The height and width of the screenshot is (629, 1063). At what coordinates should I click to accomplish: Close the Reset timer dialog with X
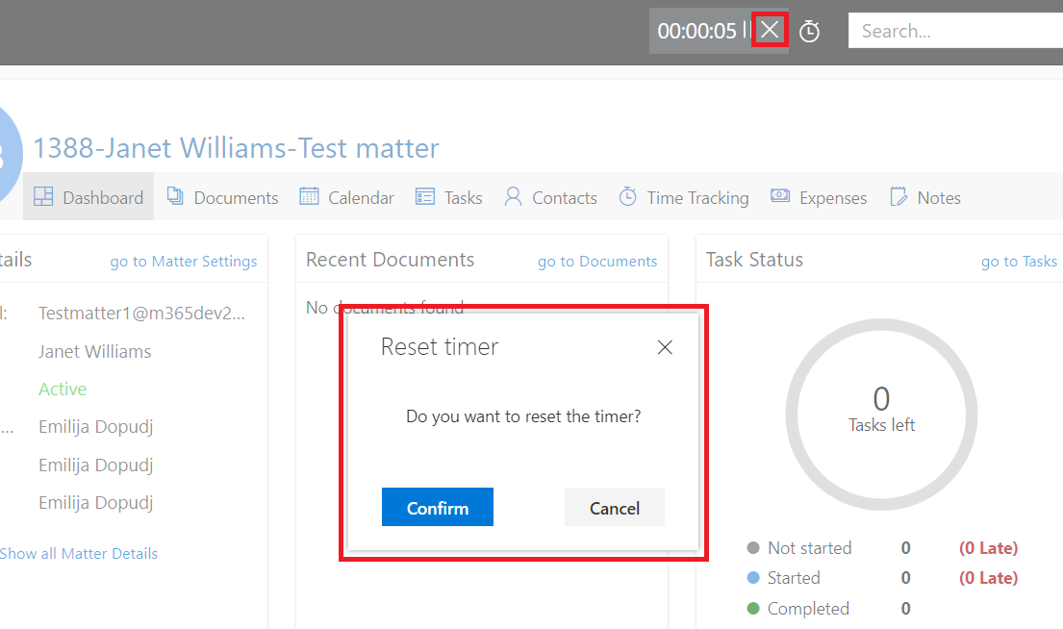(x=665, y=348)
